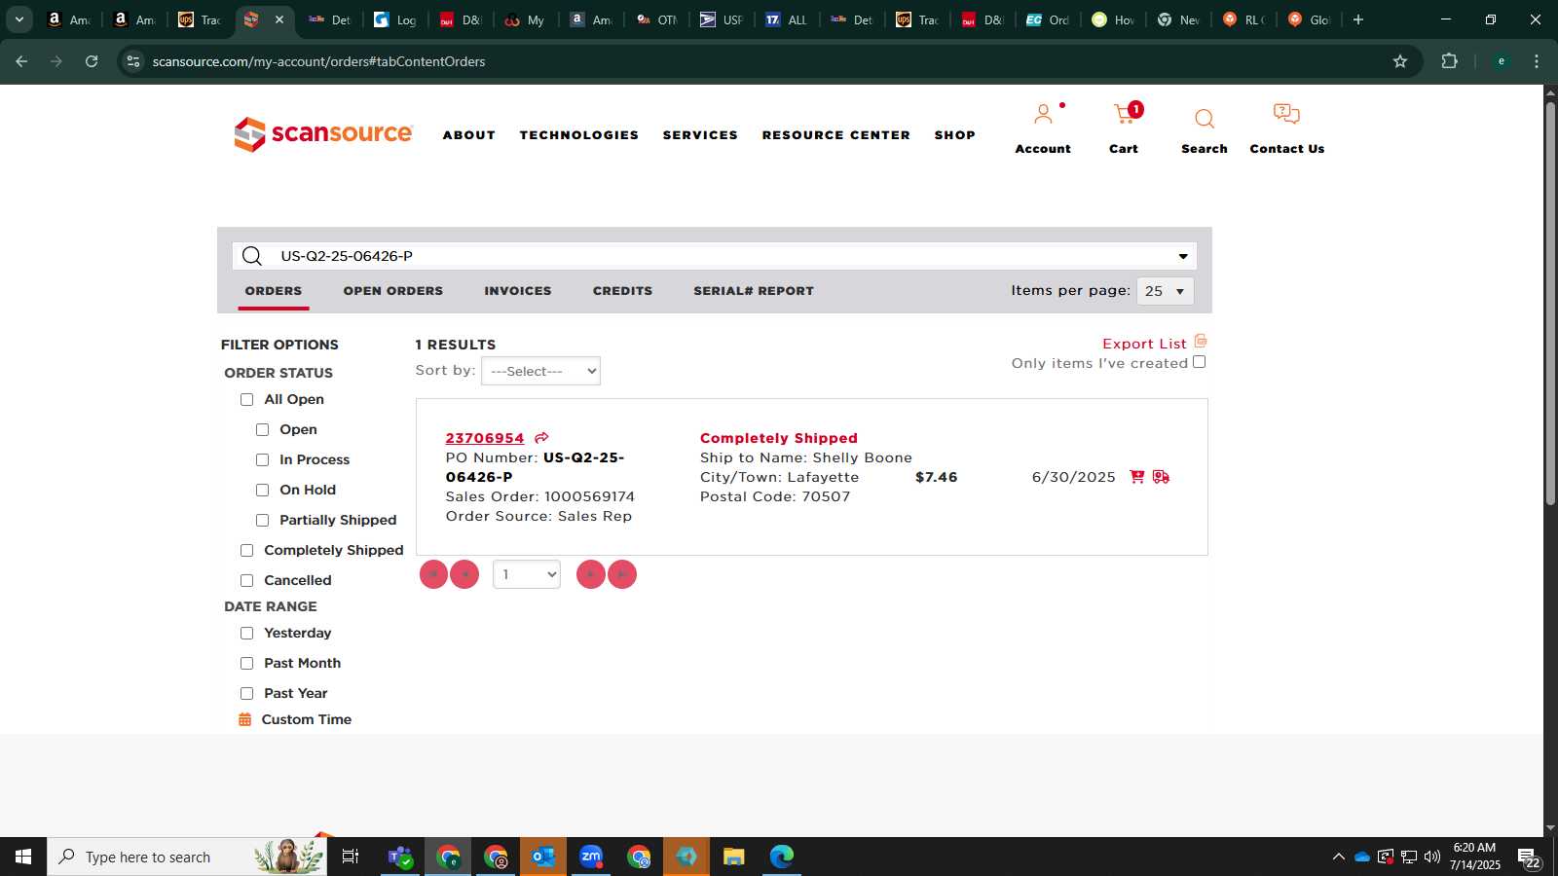Open the Technologies menu
This screenshot has width=1558, height=876.
click(x=579, y=135)
